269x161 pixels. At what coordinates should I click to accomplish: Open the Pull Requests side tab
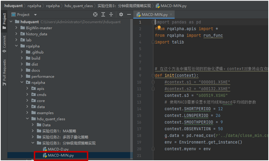pos(4,72)
